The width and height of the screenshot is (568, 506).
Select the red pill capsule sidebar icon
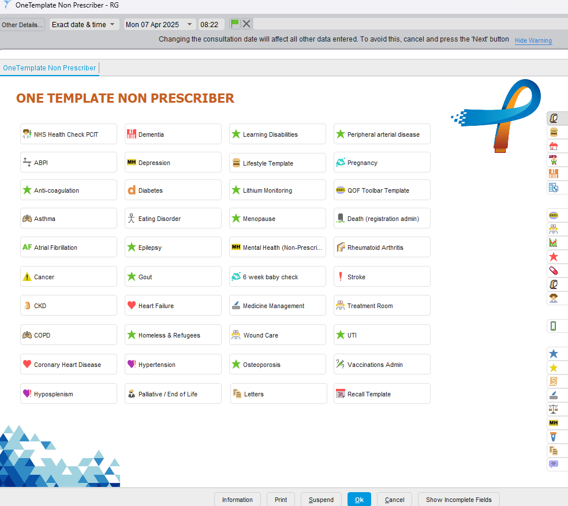(x=554, y=271)
